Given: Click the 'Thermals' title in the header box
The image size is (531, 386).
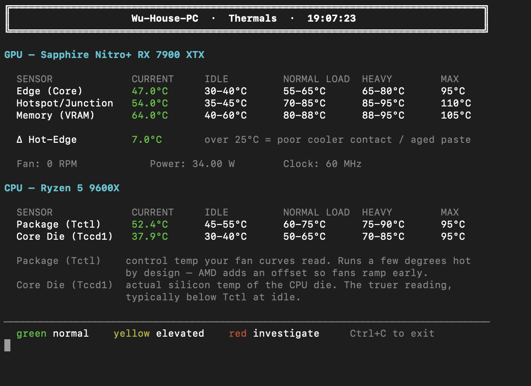Looking at the screenshot, I should [x=253, y=18].
